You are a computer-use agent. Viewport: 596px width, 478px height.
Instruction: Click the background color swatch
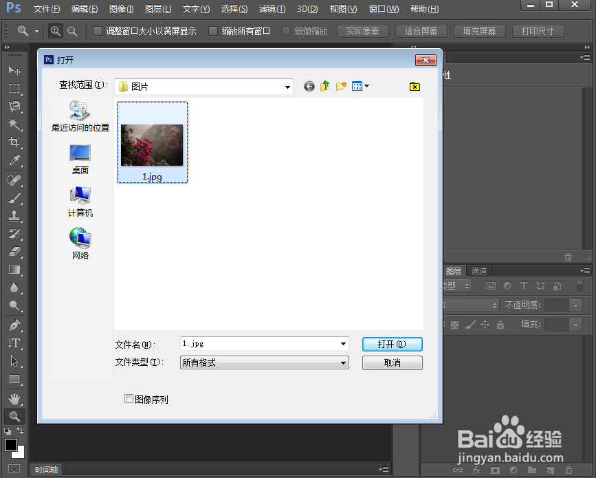pos(20,453)
